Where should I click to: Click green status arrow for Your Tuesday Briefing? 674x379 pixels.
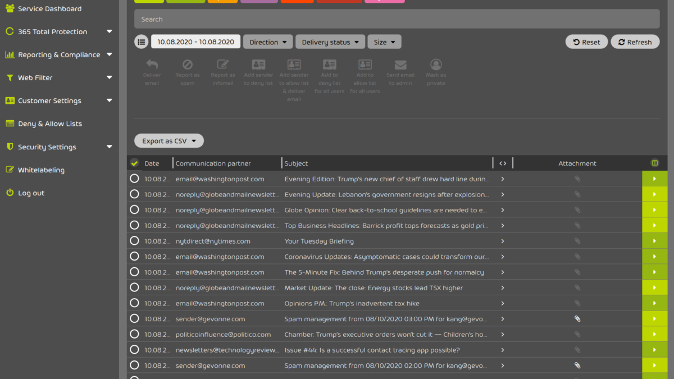(x=654, y=241)
